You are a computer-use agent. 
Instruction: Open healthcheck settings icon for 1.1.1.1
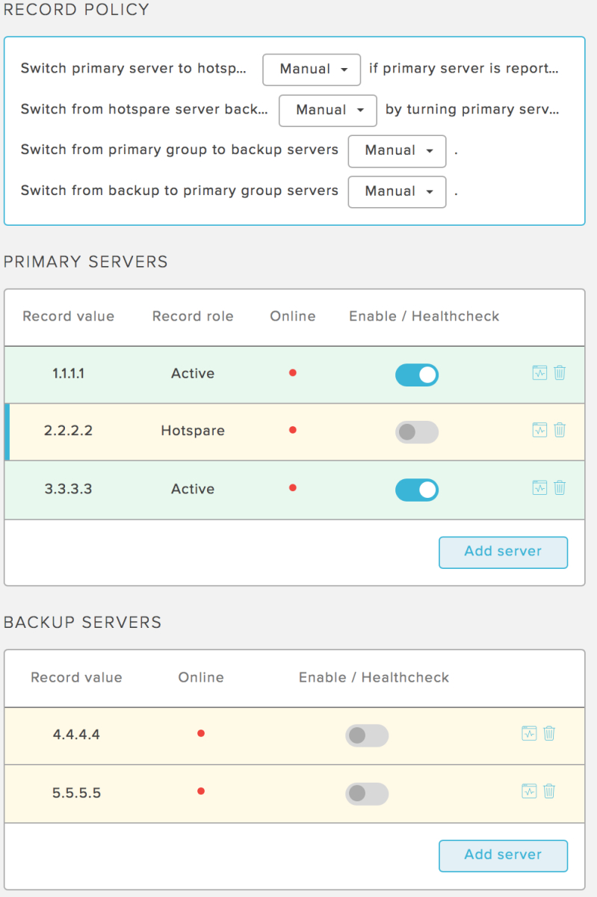[539, 372]
